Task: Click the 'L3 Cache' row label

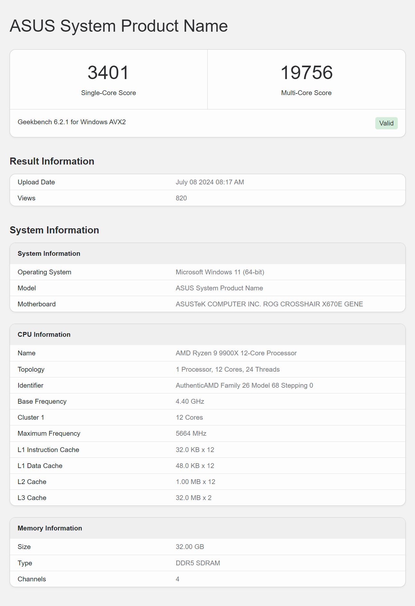Action: [x=32, y=498]
